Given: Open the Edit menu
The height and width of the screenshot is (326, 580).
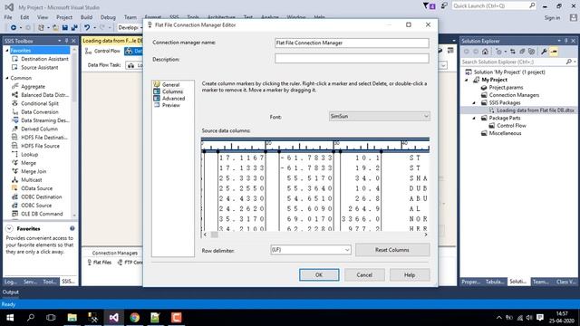Looking at the screenshot, I should pos(24,17).
